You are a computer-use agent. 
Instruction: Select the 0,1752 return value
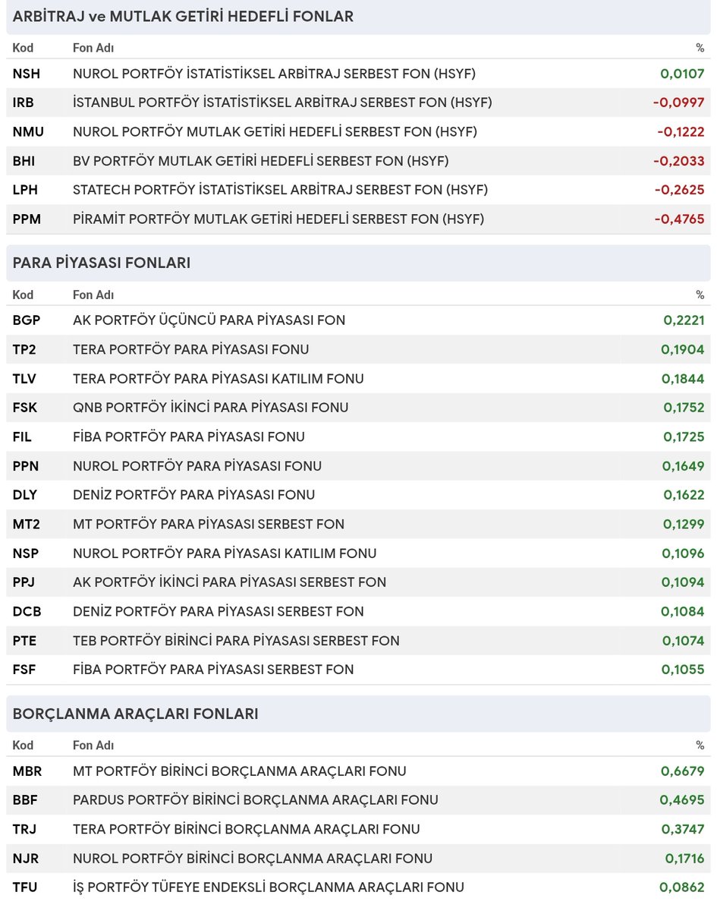point(684,408)
